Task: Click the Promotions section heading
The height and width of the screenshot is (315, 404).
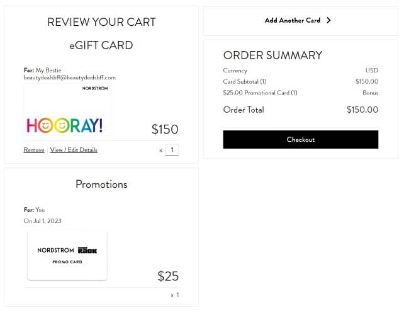Action: [x=101, y=185]
